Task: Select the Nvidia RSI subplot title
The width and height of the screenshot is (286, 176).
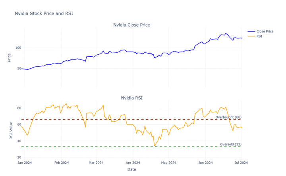Action: [131, 98]
